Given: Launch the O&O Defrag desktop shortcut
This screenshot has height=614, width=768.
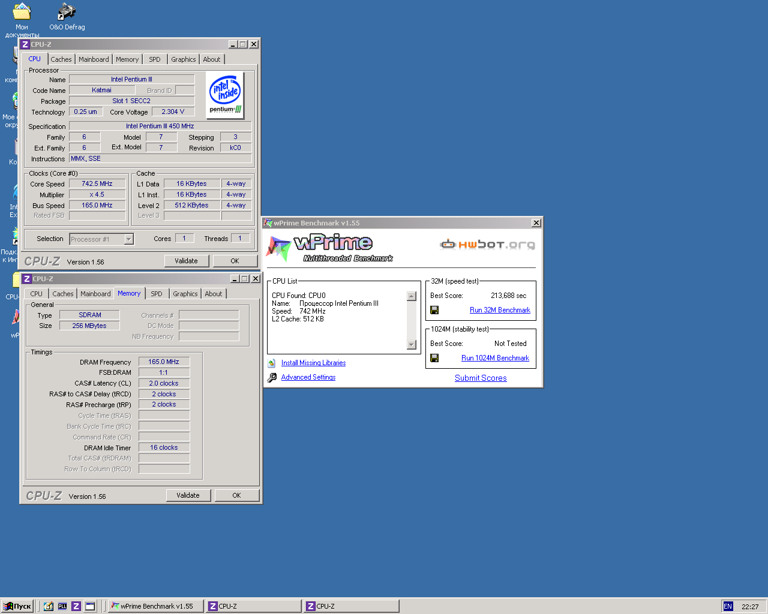Looking at the screenshot, I should pyautogui.click(x=67, y=11).
